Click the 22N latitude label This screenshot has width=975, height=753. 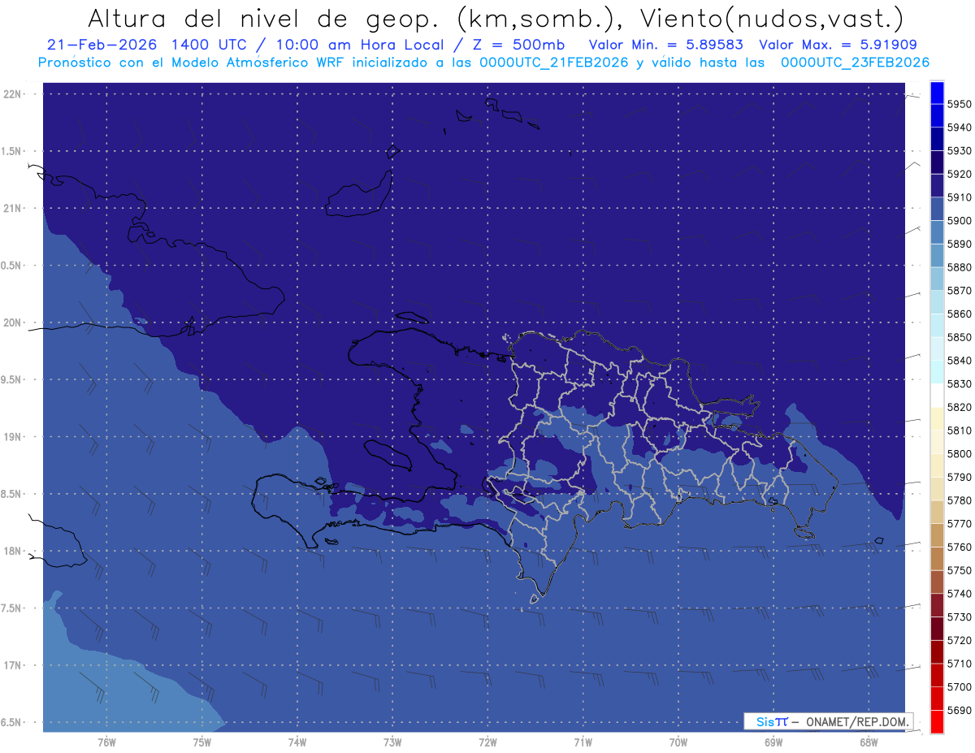[14, 94]
